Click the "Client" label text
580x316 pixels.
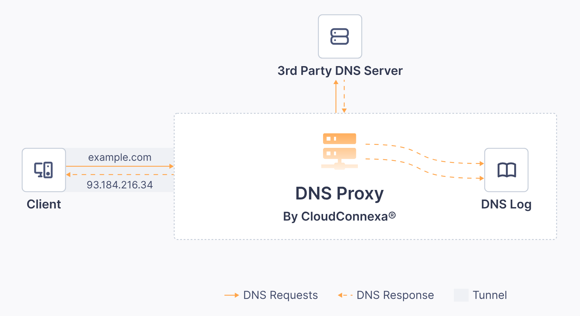tap(44, 204)
